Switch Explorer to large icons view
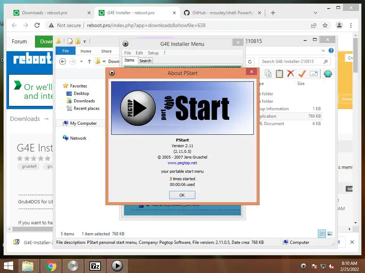The image size is (365, 273). [330, 234]
